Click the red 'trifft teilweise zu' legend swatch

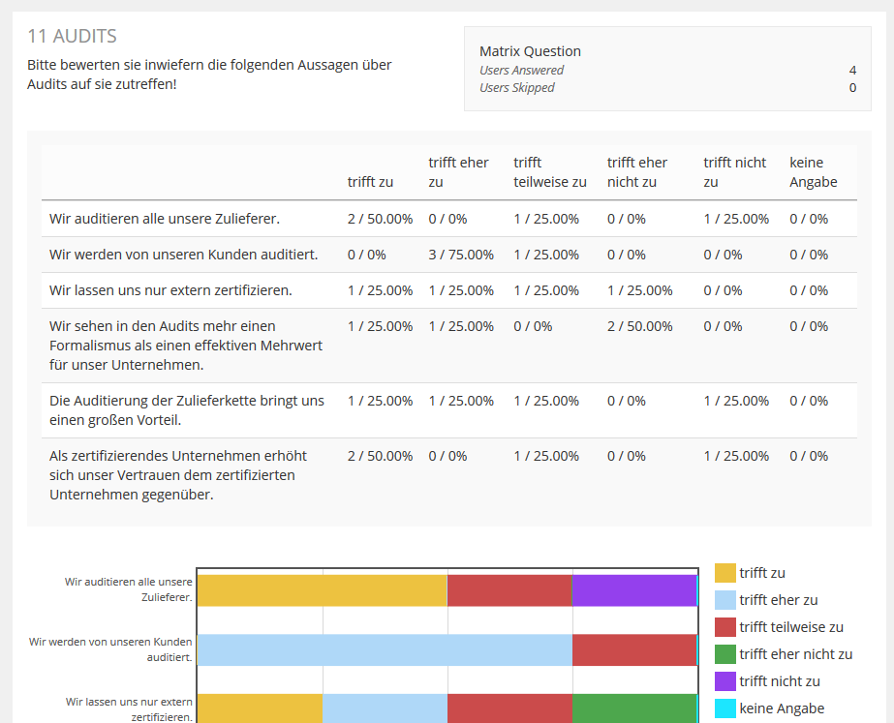click(725, 627)
